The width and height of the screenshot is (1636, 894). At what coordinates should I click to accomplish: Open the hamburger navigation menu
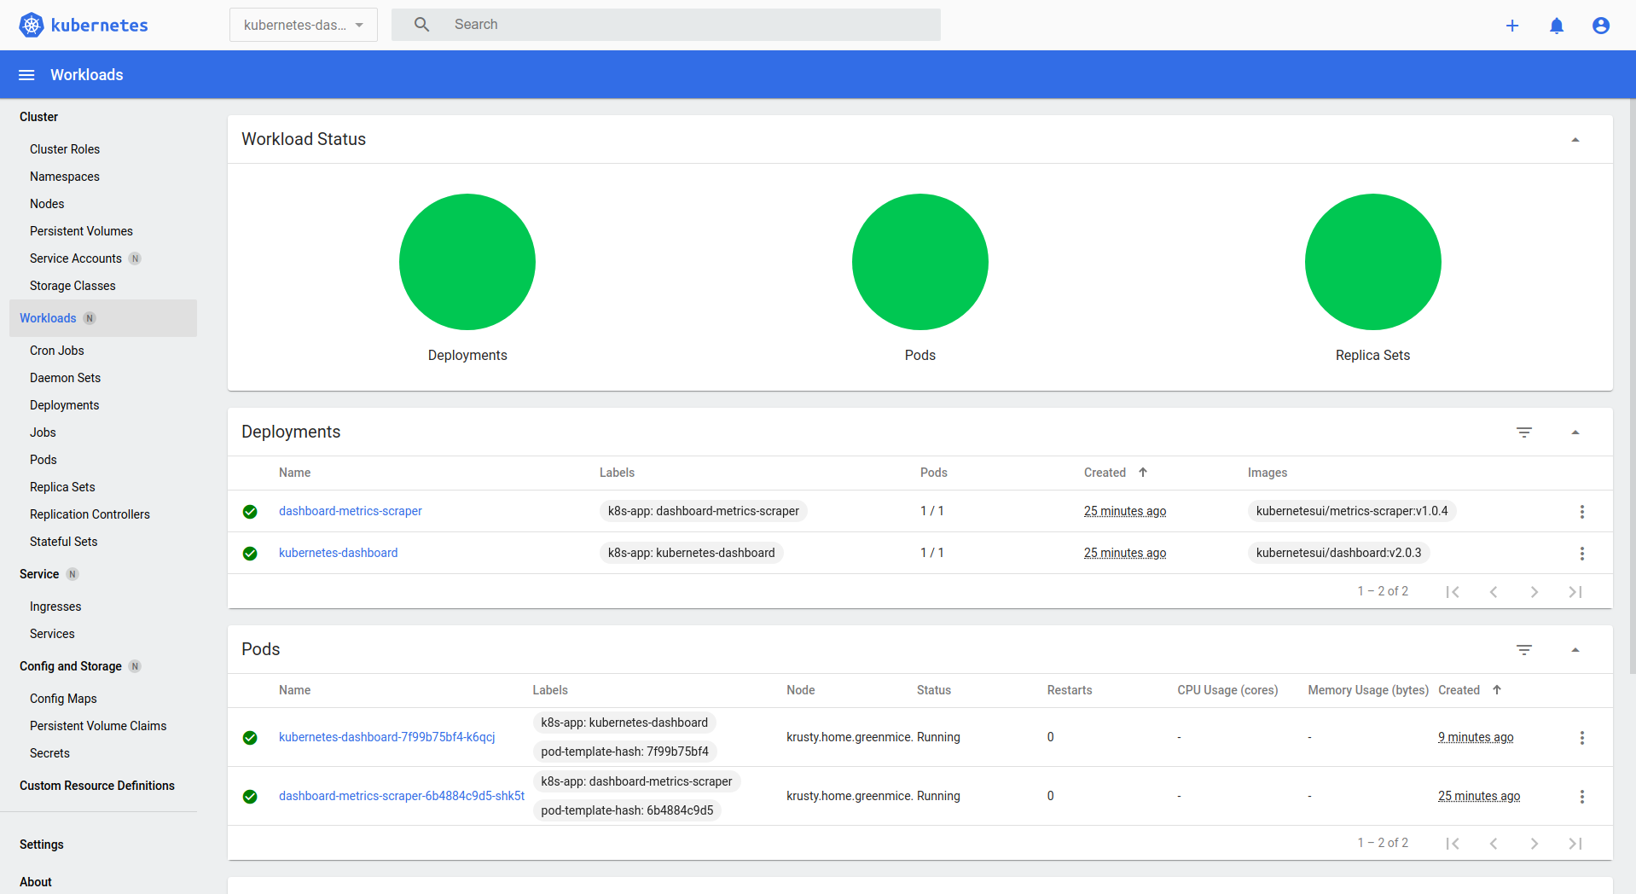tap(26, 75)
